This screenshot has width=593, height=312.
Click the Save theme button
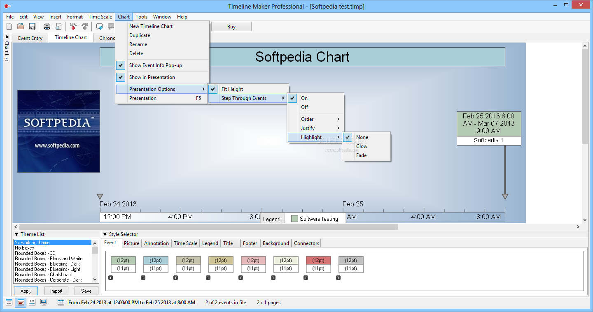click(x=86, y=291)
